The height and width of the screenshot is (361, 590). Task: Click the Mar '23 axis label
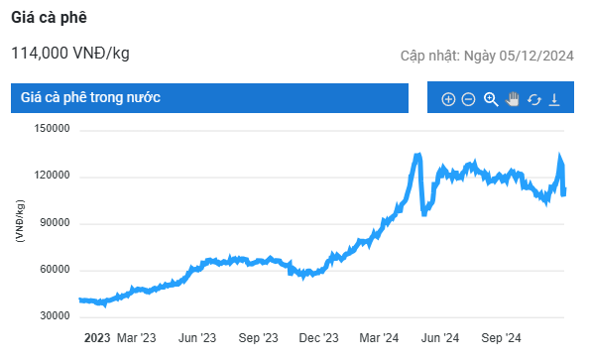pyautogui.click(x=136, y=337)
